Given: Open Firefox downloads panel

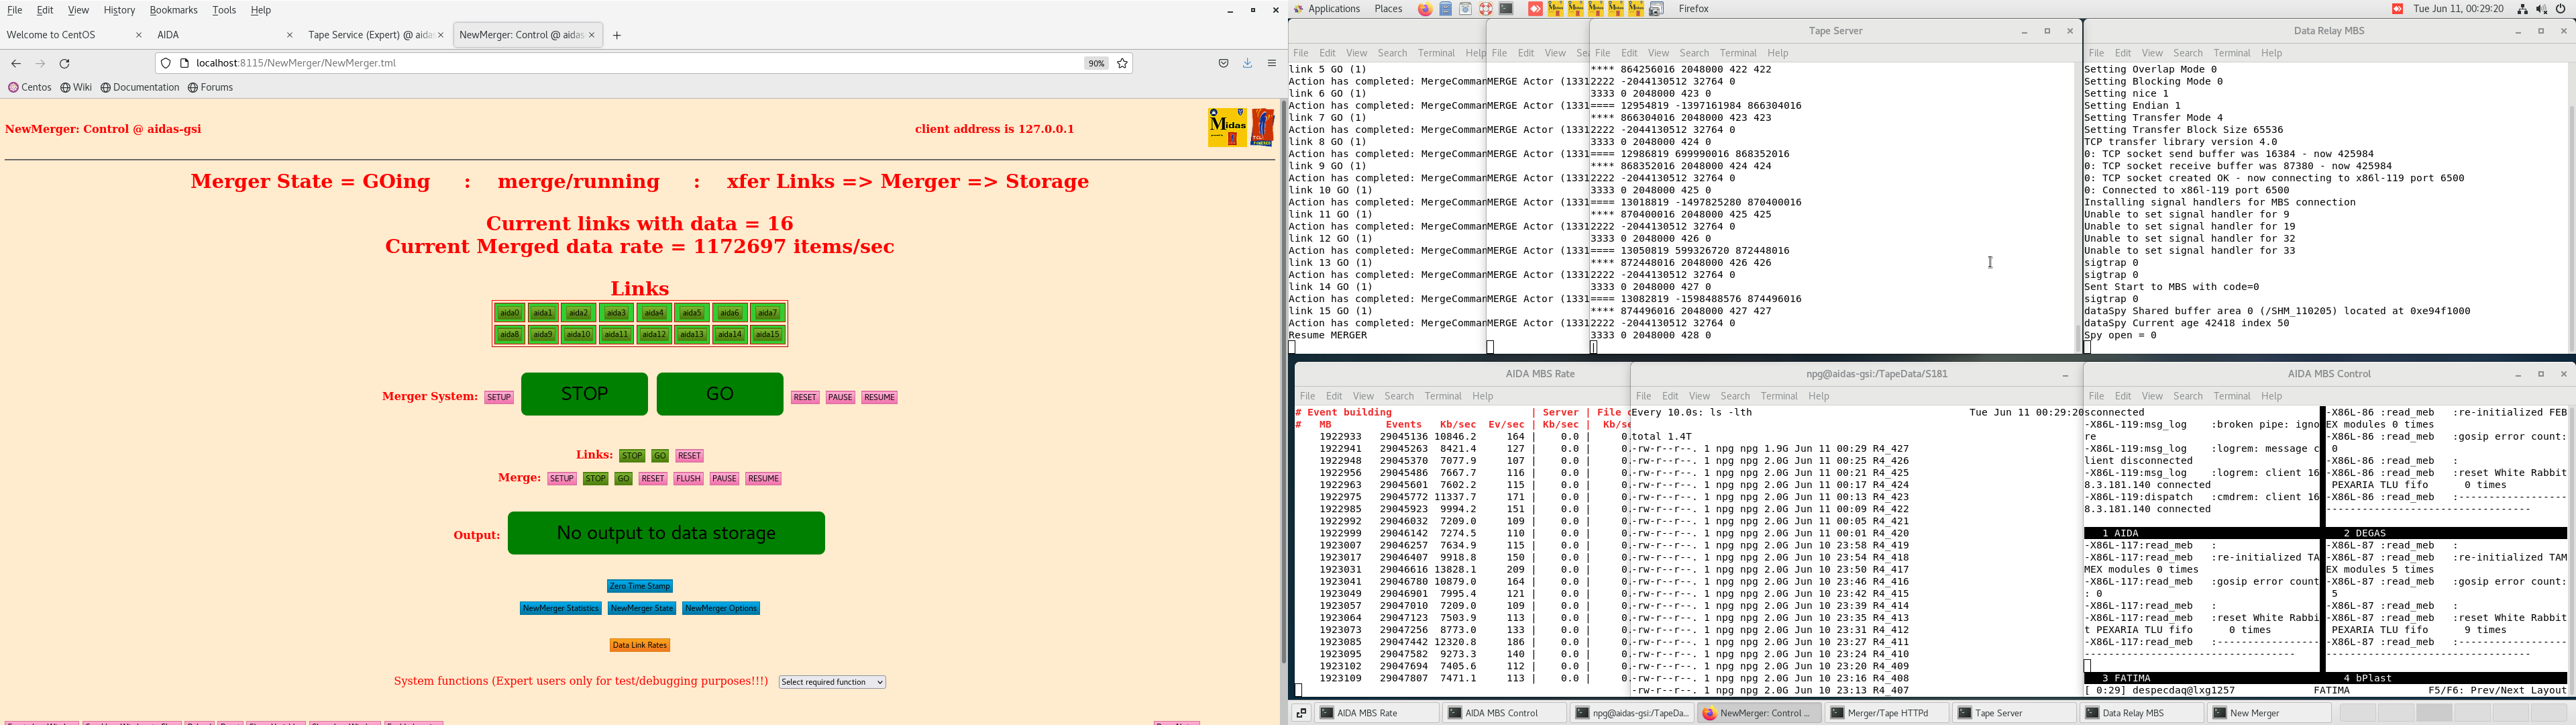Looking at the screenshot, I should pyautogui.click(x=1247, y=63).
